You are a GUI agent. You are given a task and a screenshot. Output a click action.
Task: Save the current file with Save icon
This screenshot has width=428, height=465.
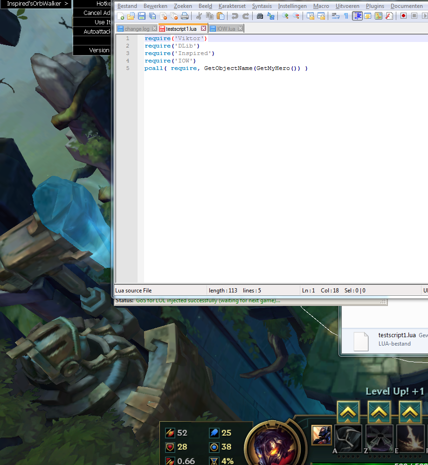tap(142, 16)
